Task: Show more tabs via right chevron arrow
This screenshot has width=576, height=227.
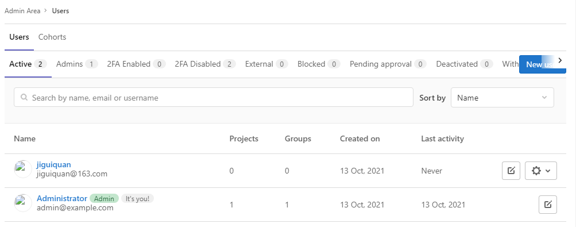Action: click(560, 60)
